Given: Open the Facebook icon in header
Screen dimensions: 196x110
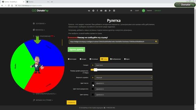Looking at the screenshot, I should (97, 11).
